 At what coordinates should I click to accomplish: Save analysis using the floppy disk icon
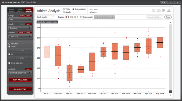pos(164,11)
